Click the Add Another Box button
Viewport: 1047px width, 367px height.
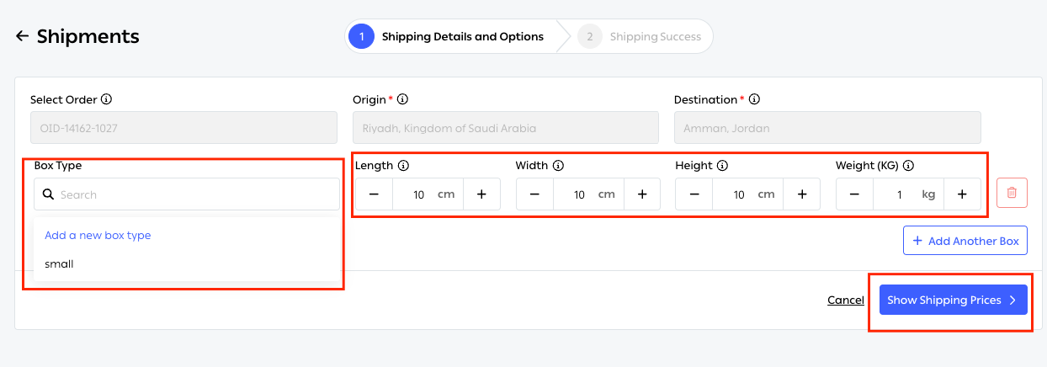(965, 241)
